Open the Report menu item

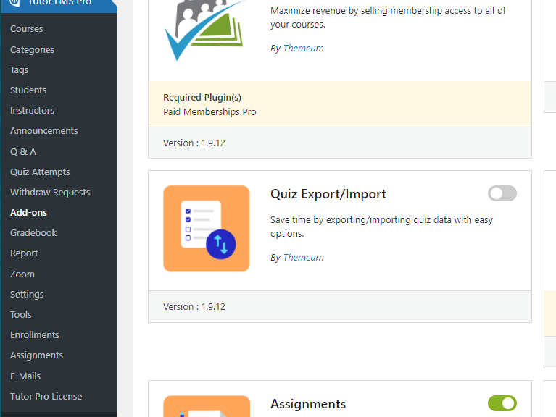coord(24,253)
